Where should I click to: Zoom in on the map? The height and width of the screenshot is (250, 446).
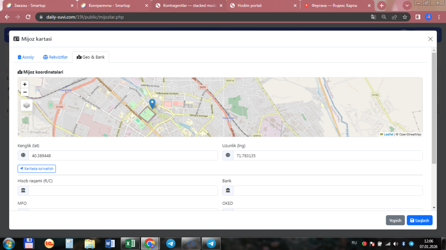pyautogui.click(x=25, y=84)
